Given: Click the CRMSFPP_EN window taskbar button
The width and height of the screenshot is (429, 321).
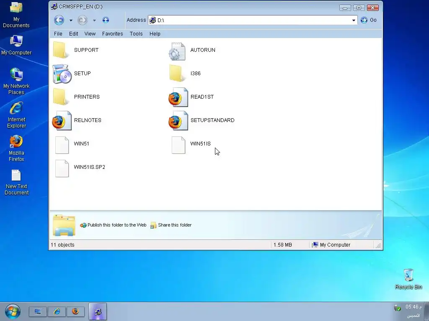Looking at the screenshot, I should [98, 311].
